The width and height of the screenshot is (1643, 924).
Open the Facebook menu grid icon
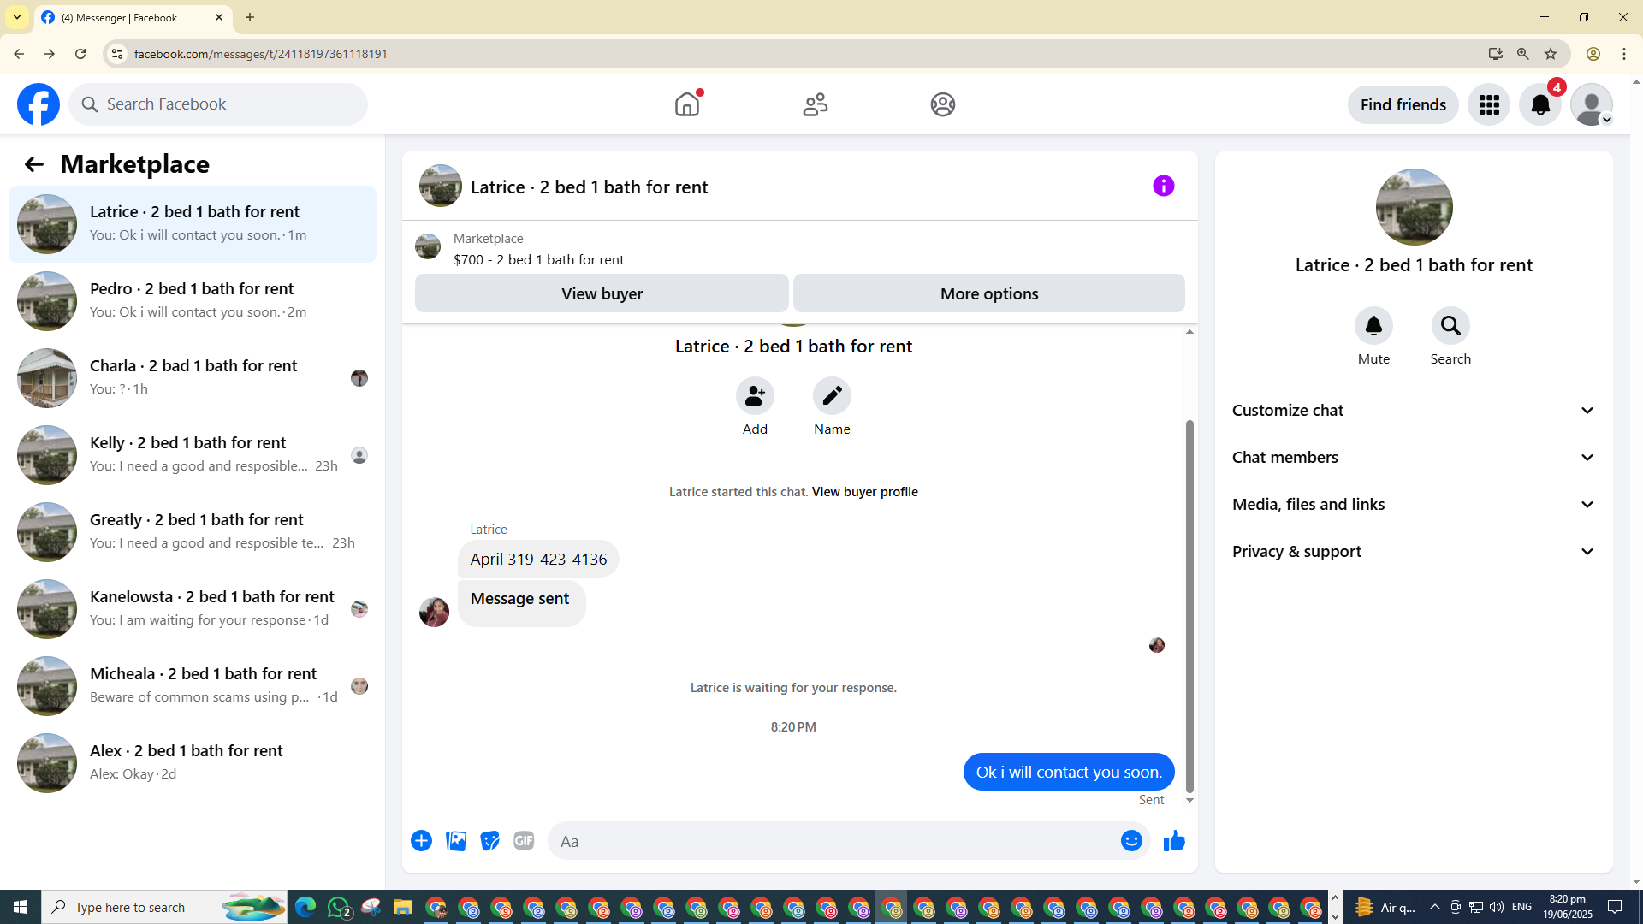click(1489, 104)
